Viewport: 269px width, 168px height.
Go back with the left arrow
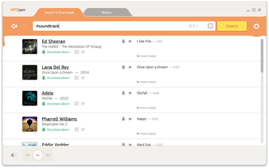tap(14, 26)
